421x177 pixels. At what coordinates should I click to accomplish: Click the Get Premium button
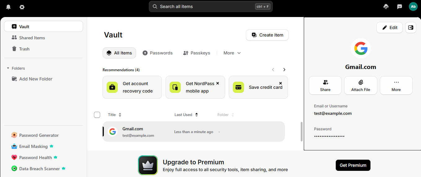pyautogui.click(x=353, y=165)
